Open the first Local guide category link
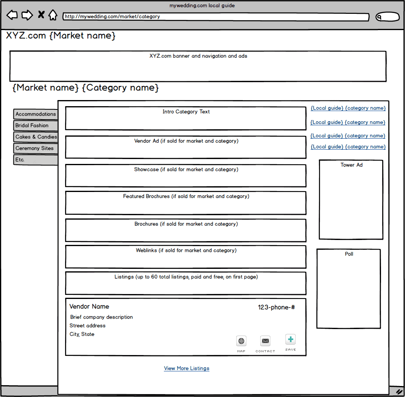Viewport: 405px width, 397px height. pyautogui.click(x=348, y=108)
